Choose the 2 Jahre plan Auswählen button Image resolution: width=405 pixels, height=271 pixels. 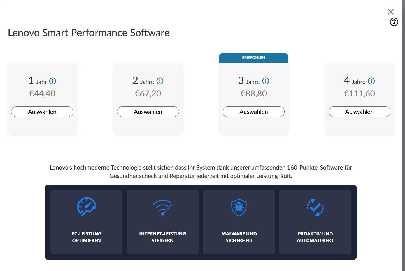point(148,112)
